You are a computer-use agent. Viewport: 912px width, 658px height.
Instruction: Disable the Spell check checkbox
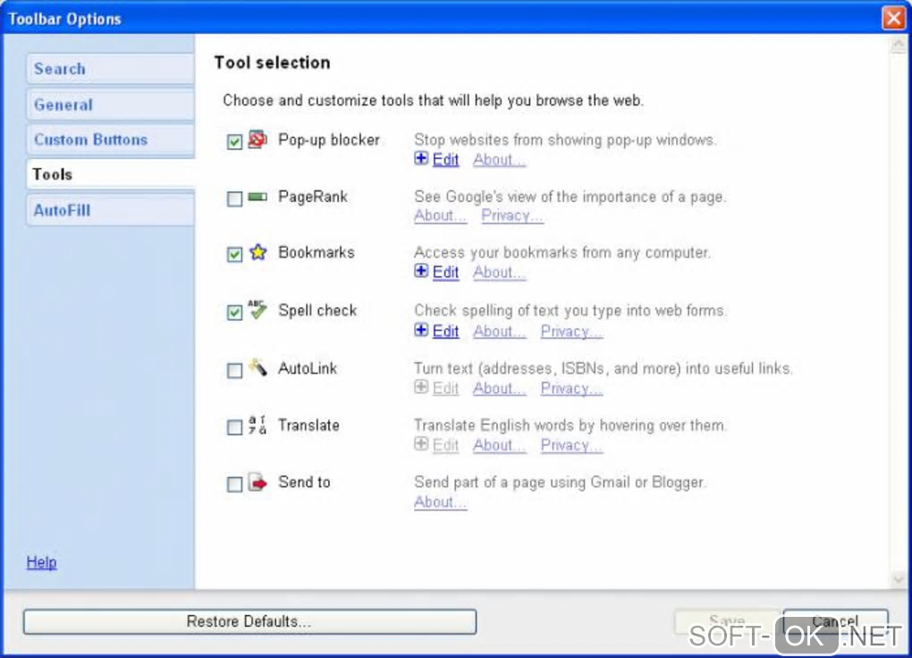pos(234,312)
